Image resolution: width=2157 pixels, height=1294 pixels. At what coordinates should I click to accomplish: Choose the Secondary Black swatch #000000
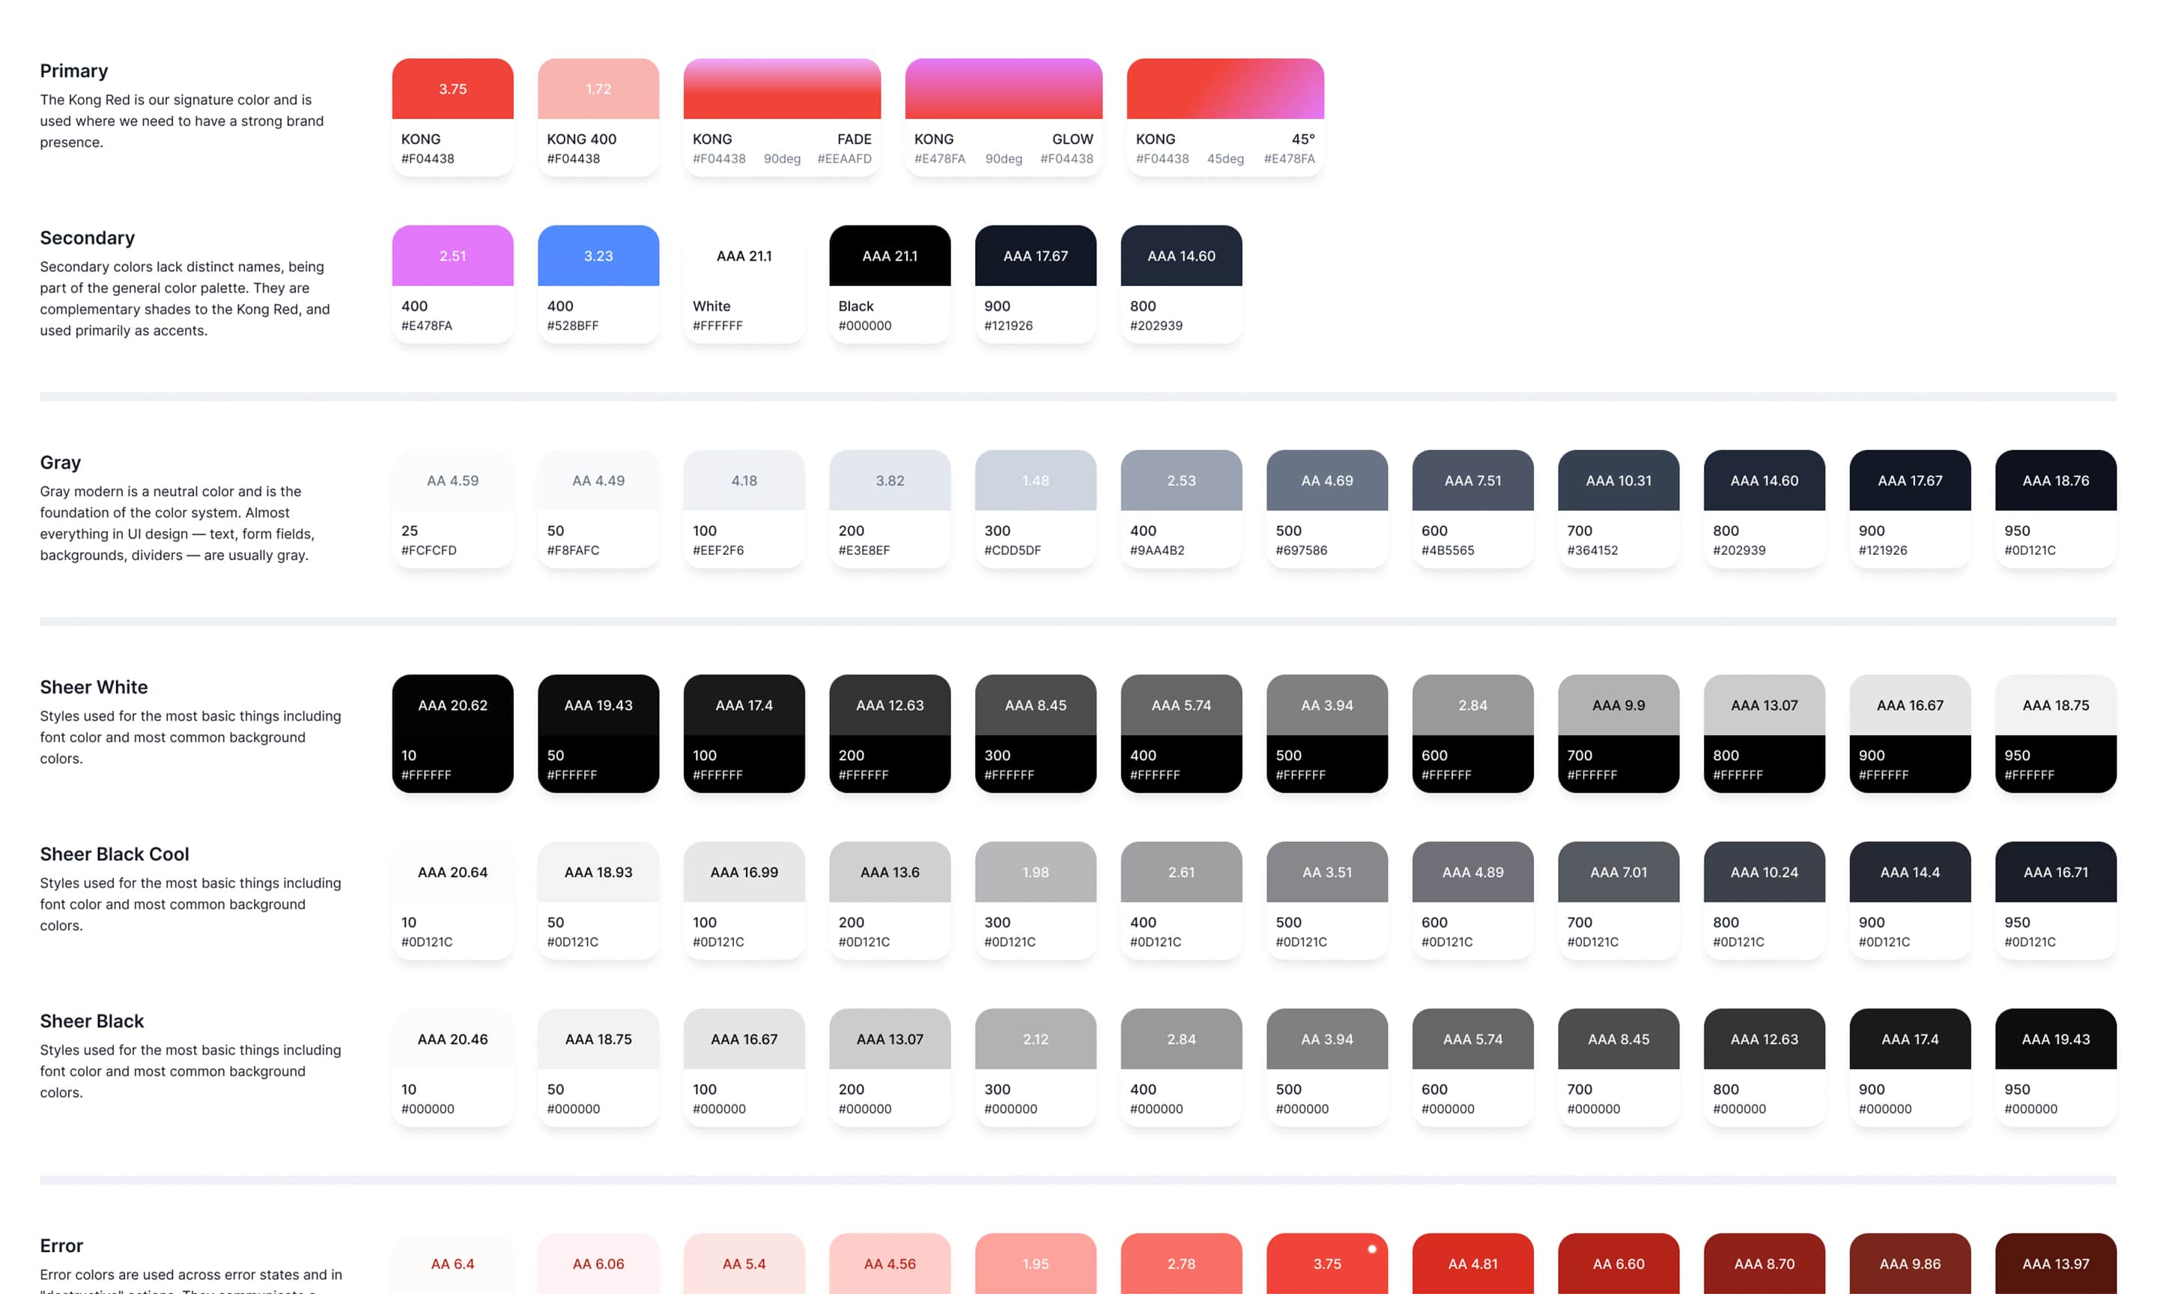pos(889,285)
